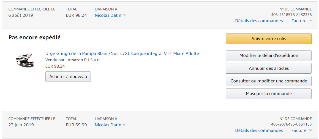This screenshot has height=139, width=319.
Task: Click the Nicolas Datin name on first order
Action: (x=108, y=15)
